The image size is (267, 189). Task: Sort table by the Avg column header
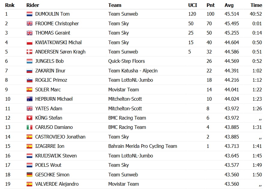point(229,5)
